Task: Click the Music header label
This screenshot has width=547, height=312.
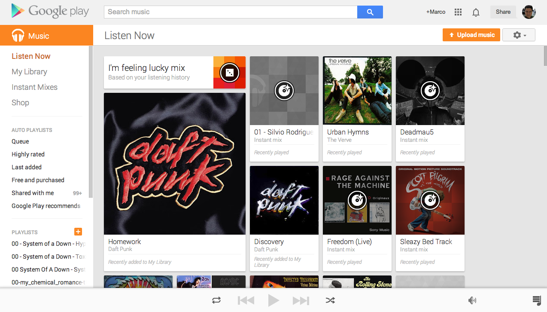Action: pos(39,36)
